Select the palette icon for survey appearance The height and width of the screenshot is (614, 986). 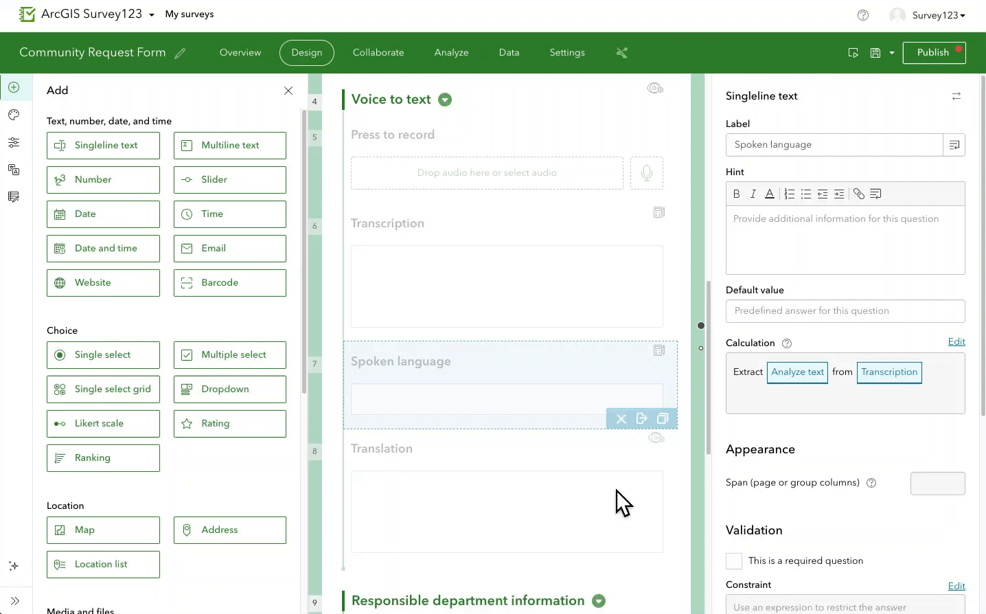click(x=14, y=115)
